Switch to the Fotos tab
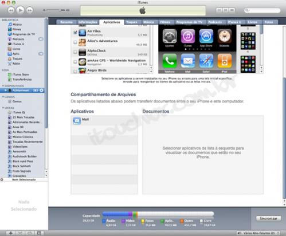Image resolution: width=286 pixels, height=236 pixels. pyautogui.click(x=269, y=22)
